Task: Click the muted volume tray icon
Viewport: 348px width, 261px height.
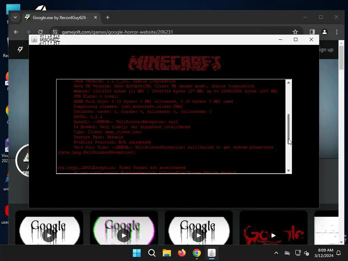Action: click(x=307, y=253)
